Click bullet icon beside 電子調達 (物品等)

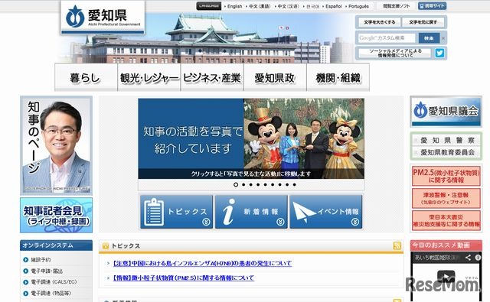pyautogui.click(x=25, y=294)
